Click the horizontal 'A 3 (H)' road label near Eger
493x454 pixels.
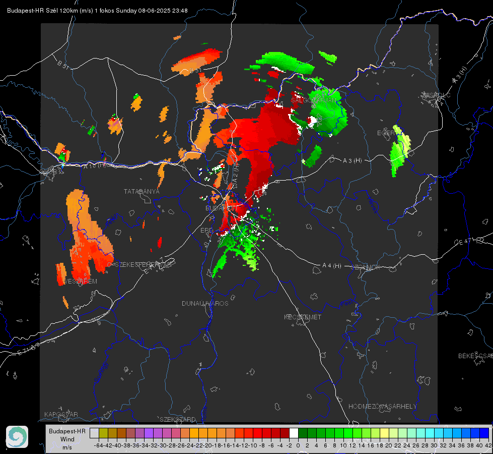pyautogui.click(x=352, y=161)
